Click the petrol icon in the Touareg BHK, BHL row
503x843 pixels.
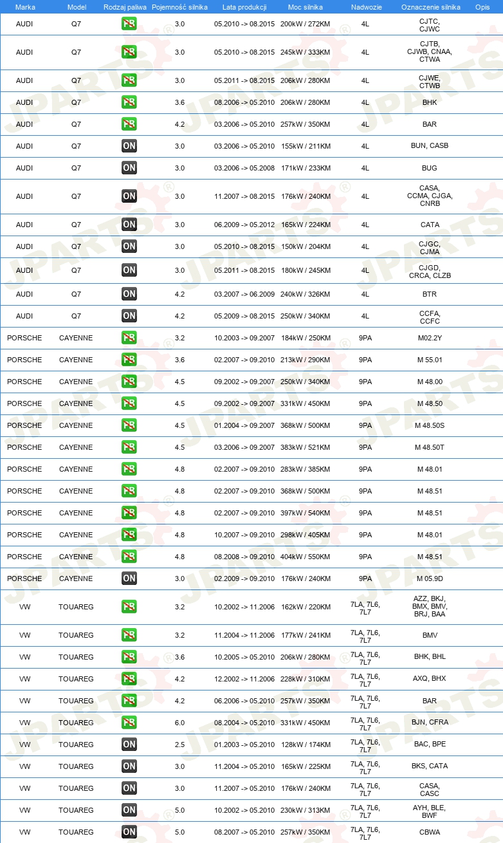(129, 657)
